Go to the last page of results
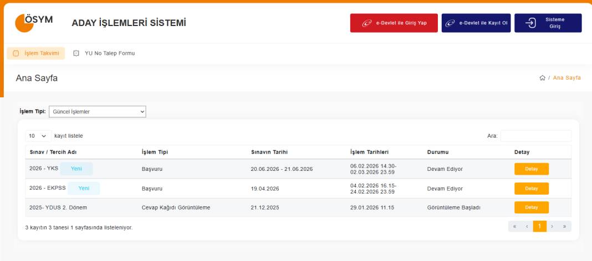 pyautogui.click(x=564, y=226)
